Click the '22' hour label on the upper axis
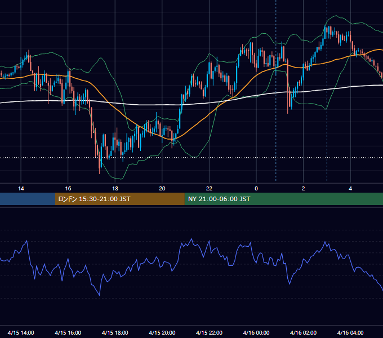Viewport: 383px width, 338px height. [209, 189]
